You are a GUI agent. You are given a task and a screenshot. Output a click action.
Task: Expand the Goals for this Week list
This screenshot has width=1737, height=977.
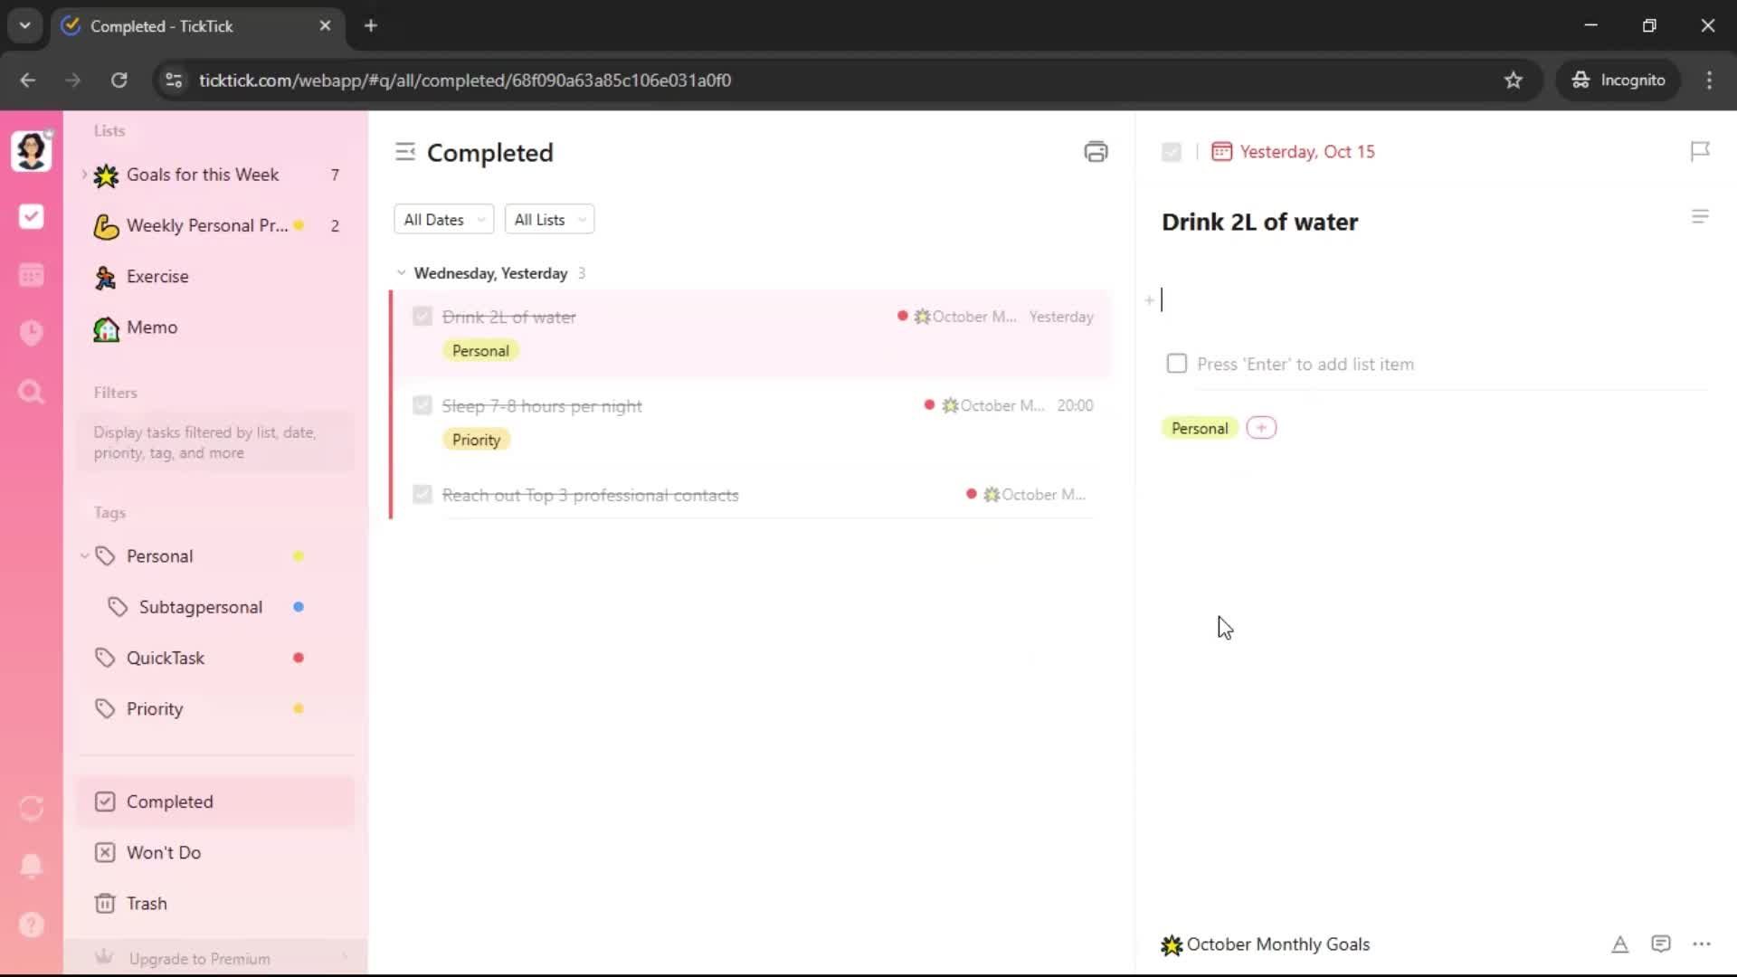tap(84, 175)
